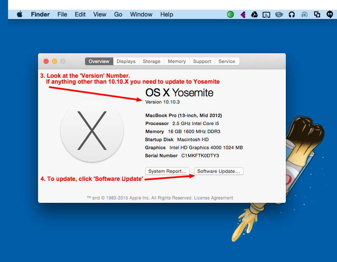Select the Overview tab
337x262 pixels.
click(x=99, y=61)
